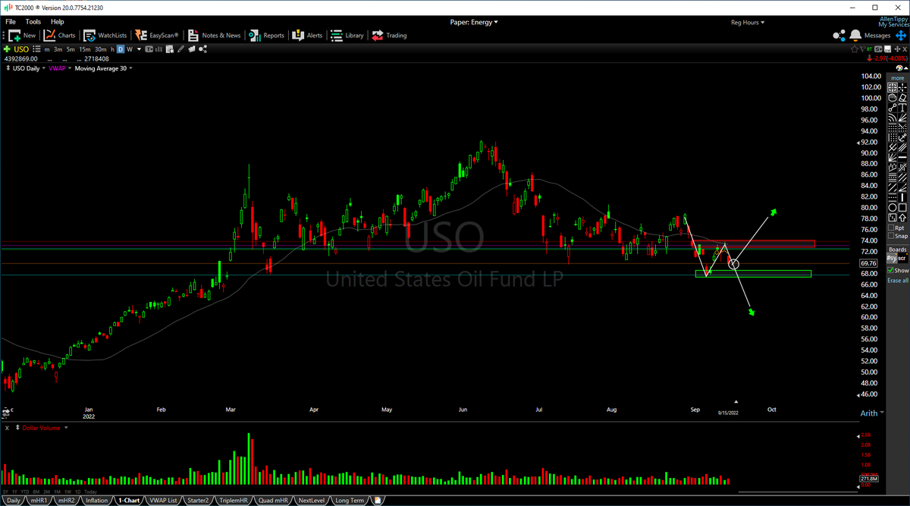Click the USO ticker symbol field
Viewport: 910px width, 506px height.
click(21, 49)
